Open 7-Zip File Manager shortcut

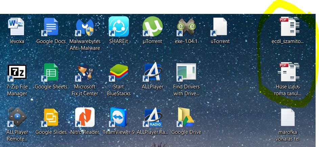(17, 73)
